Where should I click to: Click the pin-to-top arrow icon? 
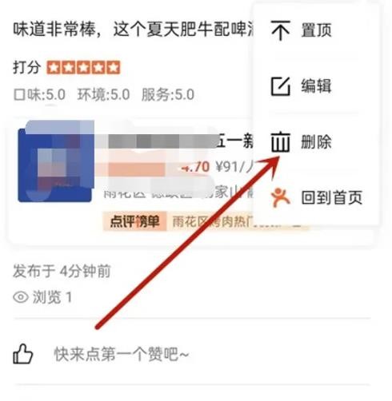click(281, 30)
